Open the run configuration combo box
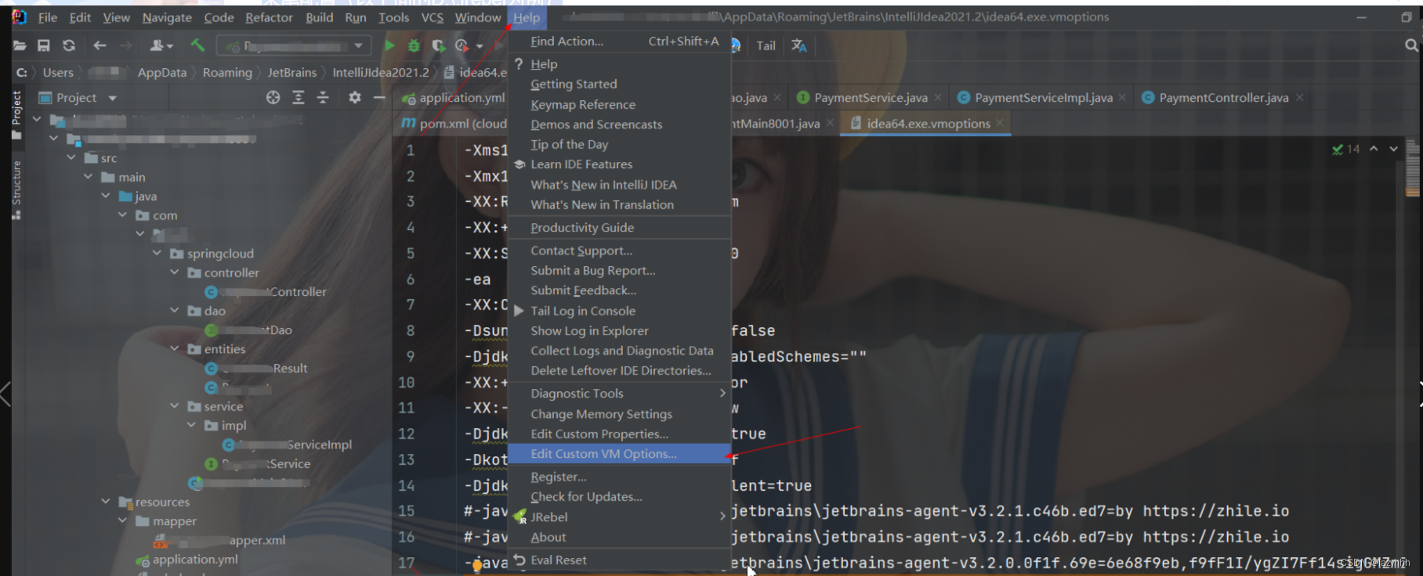Image resolution: width=1423 pixels, height=576 pixels. click(x=293, y=46)
